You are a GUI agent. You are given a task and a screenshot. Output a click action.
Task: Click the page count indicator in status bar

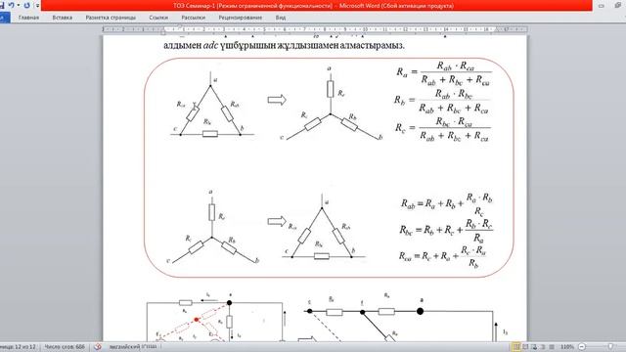click(18, 347)
